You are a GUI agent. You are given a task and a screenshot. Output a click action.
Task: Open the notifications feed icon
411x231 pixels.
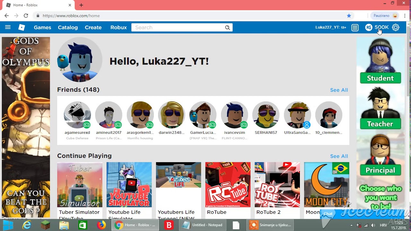355,28
